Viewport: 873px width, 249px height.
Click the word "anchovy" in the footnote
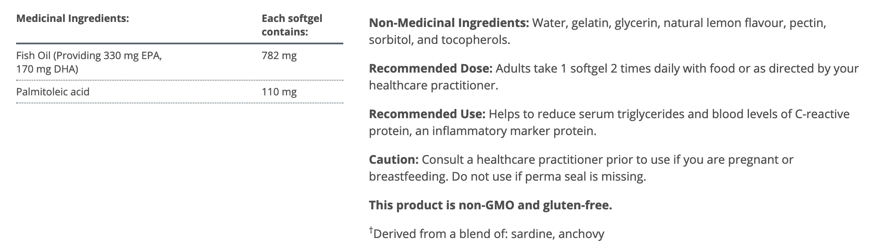(x=581, y=234)
